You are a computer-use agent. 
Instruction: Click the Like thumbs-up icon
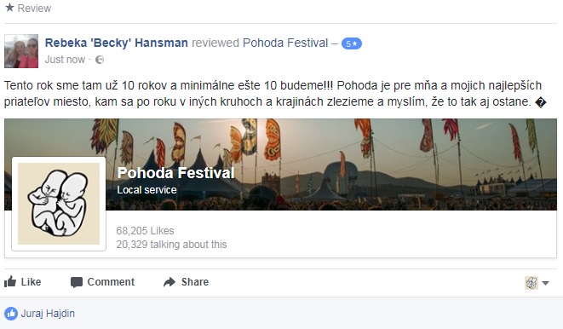pyautogui.click(x=10, y=281)
